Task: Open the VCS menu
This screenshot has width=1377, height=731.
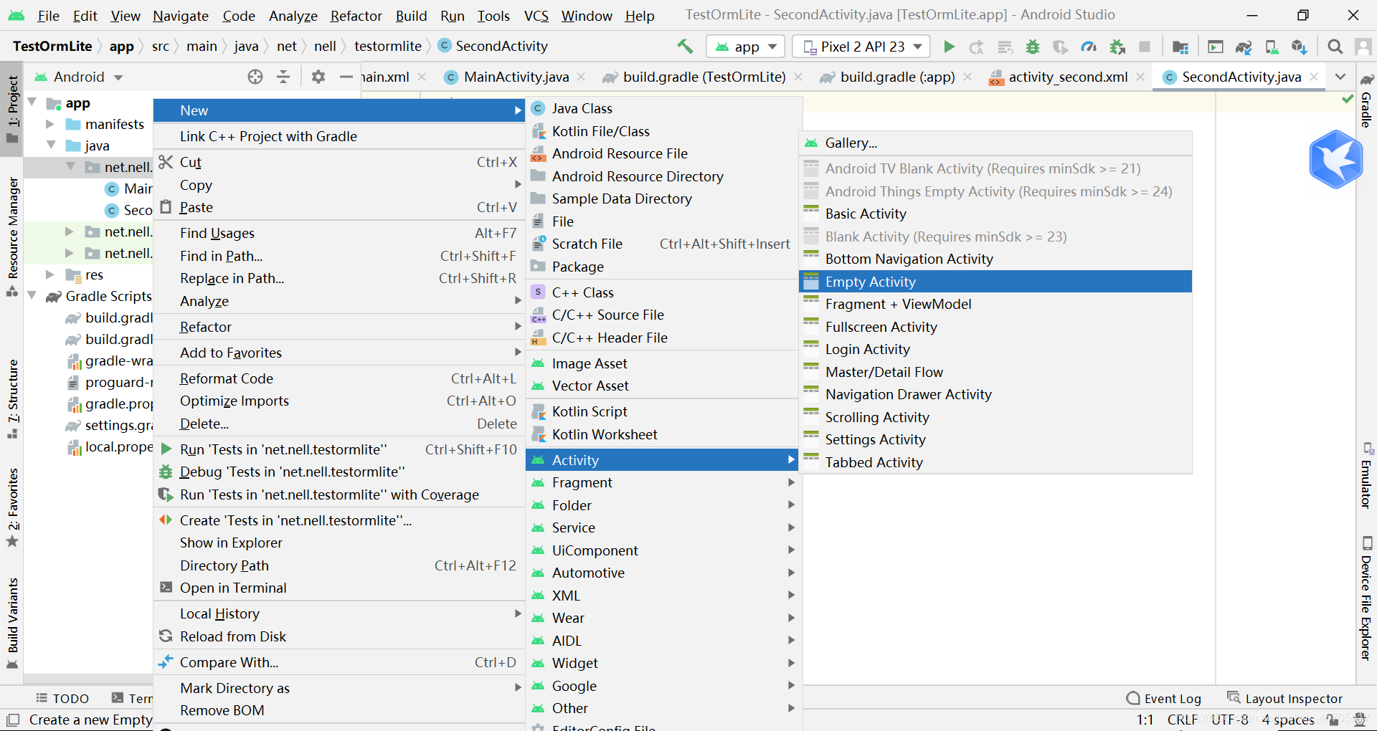Action: [x=536, y=16]
